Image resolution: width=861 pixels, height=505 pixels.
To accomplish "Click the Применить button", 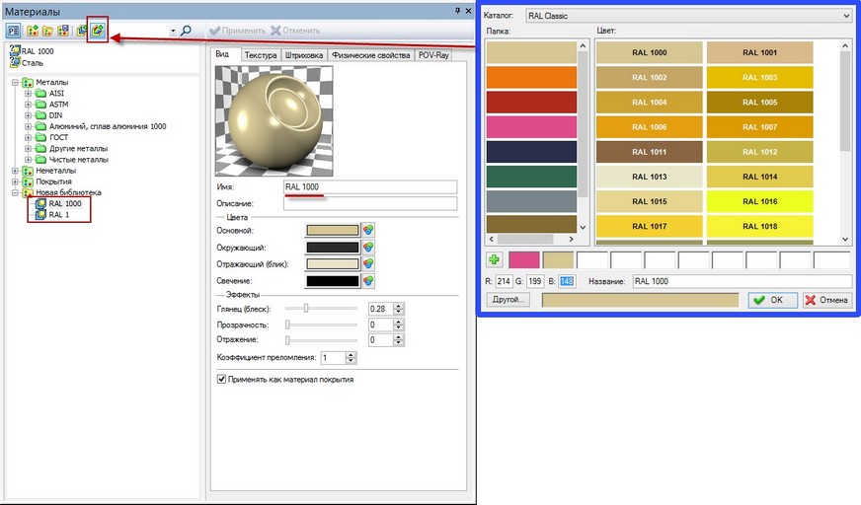I will coord(237,31).
